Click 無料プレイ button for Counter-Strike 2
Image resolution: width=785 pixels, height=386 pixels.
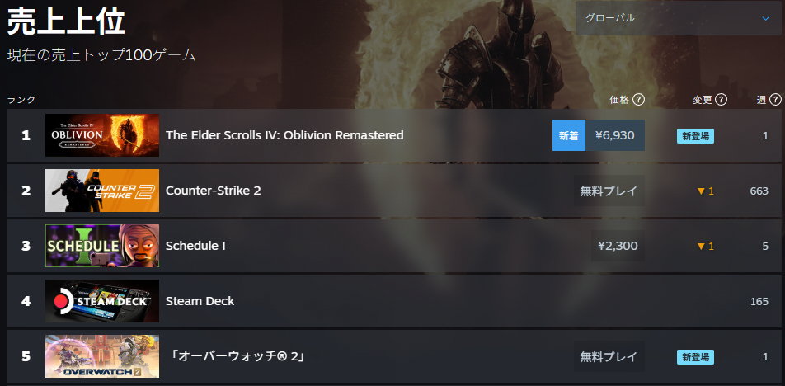[609, 191]
